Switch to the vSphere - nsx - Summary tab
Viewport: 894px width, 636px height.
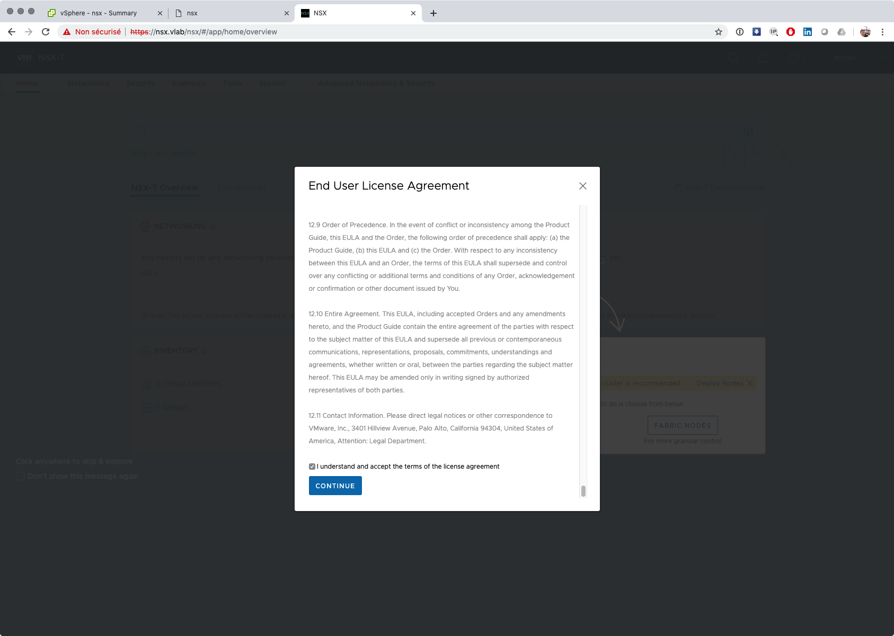99,13
